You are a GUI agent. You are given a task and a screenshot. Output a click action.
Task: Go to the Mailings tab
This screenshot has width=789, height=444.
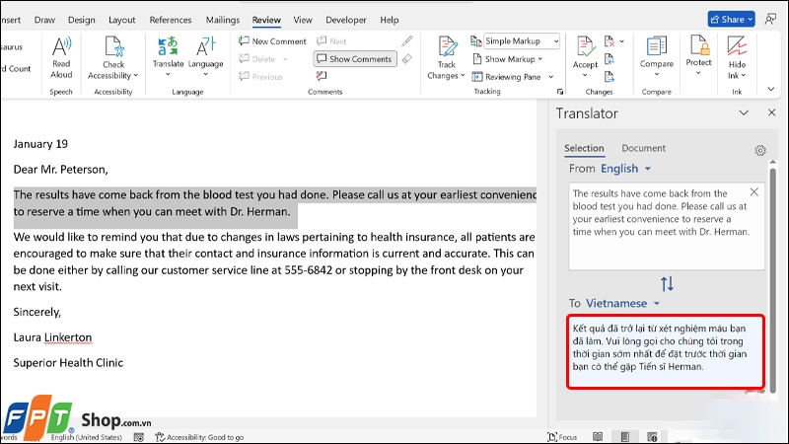(x=223, y=20)
